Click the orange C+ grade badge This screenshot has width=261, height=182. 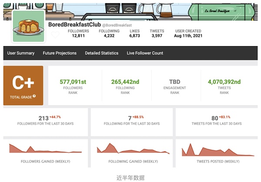tap(23, 85)
